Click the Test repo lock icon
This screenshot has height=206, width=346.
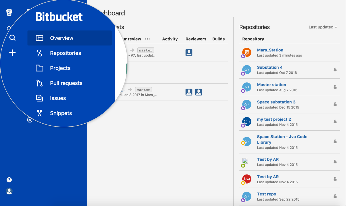[x=335, y=196]
